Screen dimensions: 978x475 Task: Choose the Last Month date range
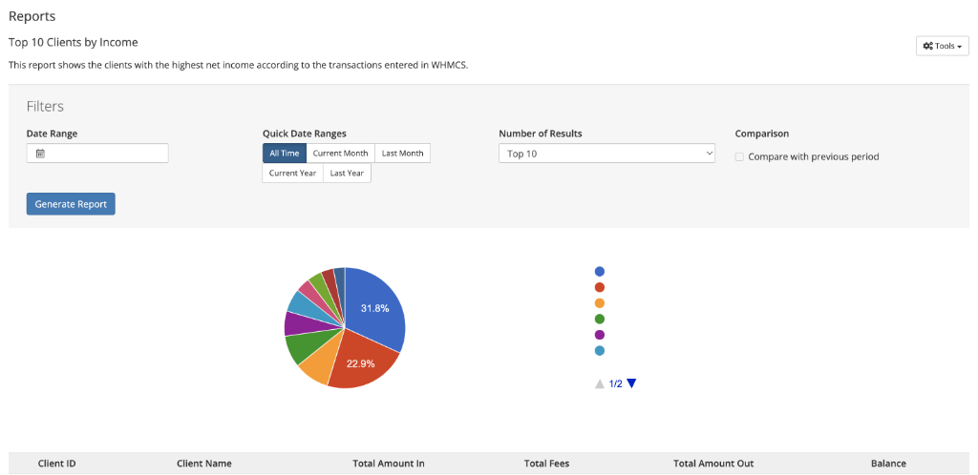point(402,154)
